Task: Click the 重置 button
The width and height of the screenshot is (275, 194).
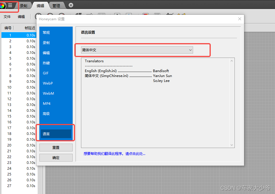Action: pos(56,147)
